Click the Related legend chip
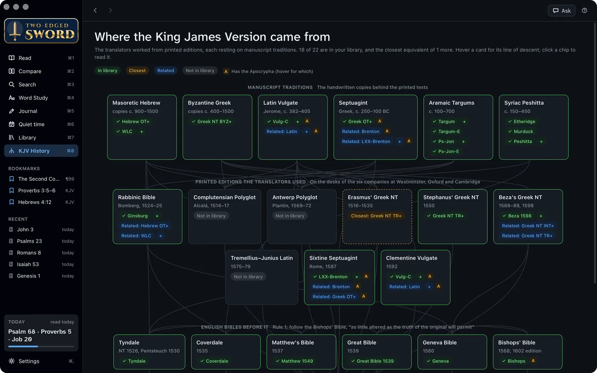This screenshot has width=597, height=373. [x=165, y=71]
